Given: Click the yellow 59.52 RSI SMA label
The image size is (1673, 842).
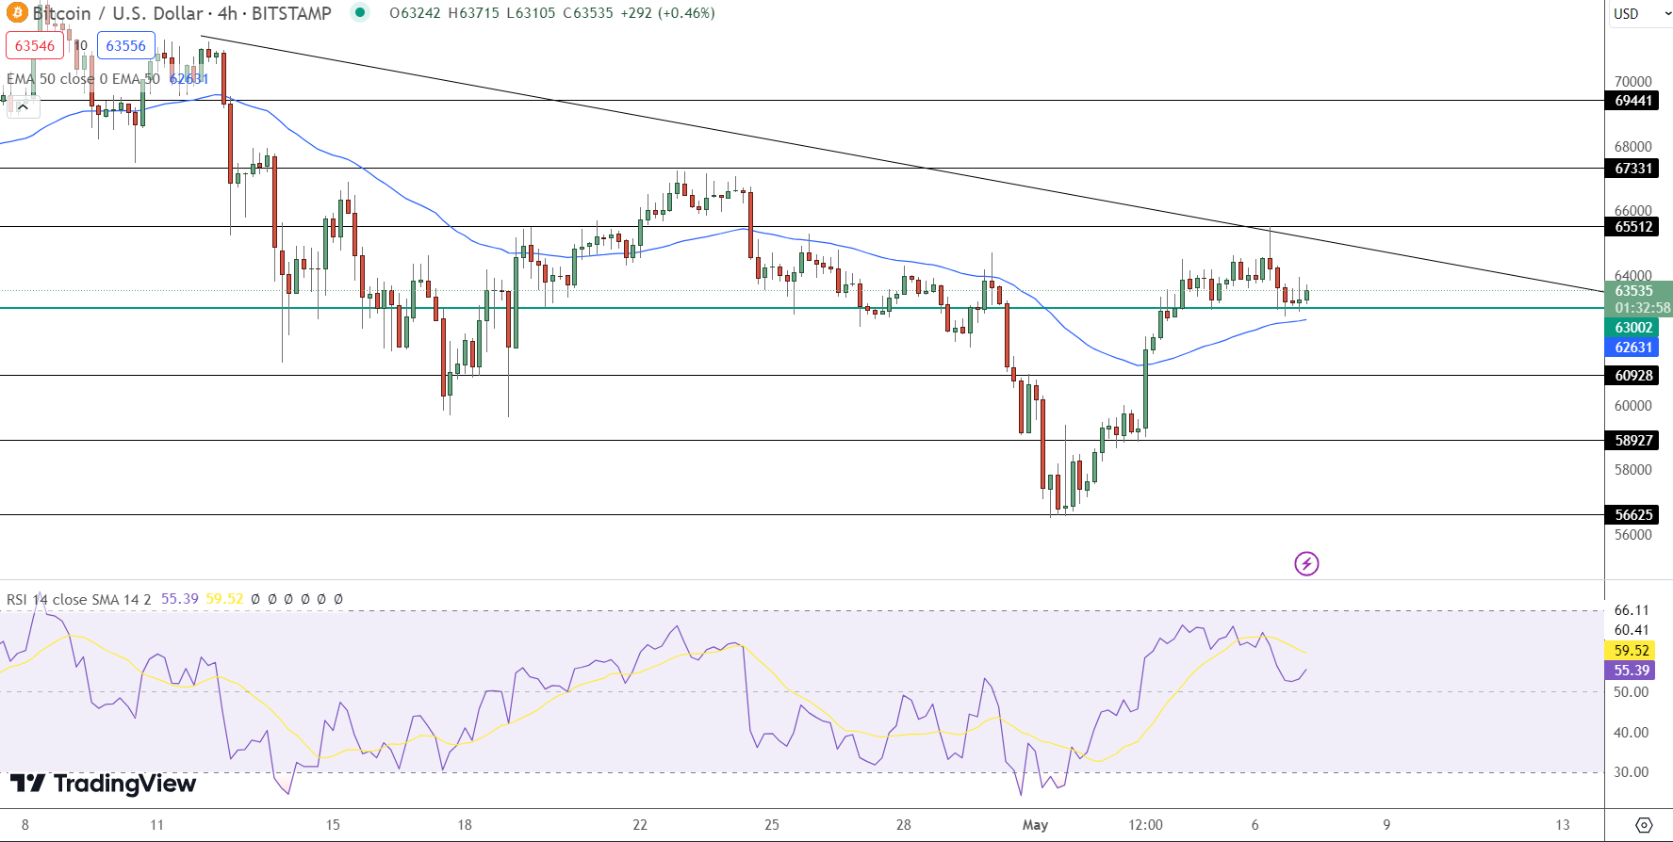Looking at the screenshot, I should tap(1632, 651).
